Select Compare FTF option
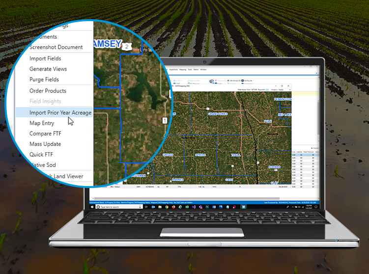The width and height of the screenshot is (369, 274). tap(46, 134)
